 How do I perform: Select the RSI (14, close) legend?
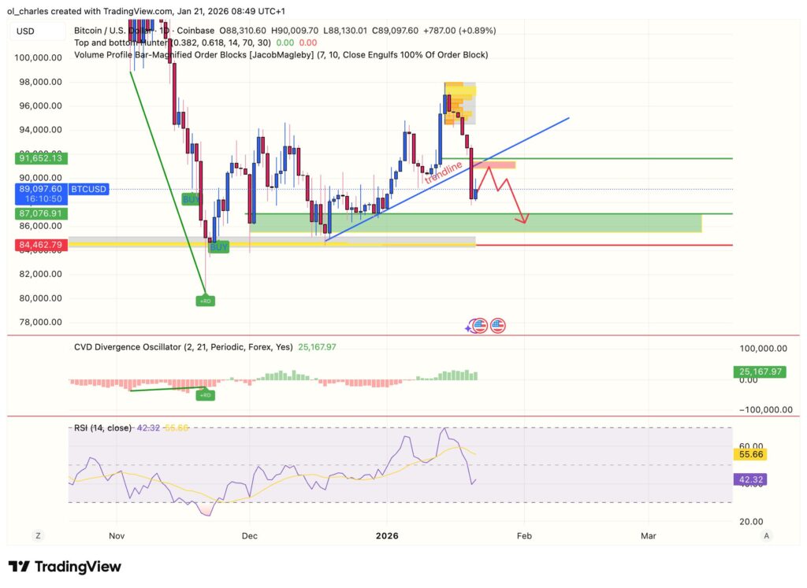pos(102,428)
